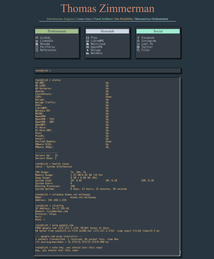Go to the Plex link
Screen dimensions: 214x259
click(x=94, y=38)
